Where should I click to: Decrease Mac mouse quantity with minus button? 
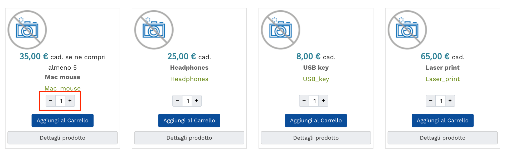click(51, 101)
